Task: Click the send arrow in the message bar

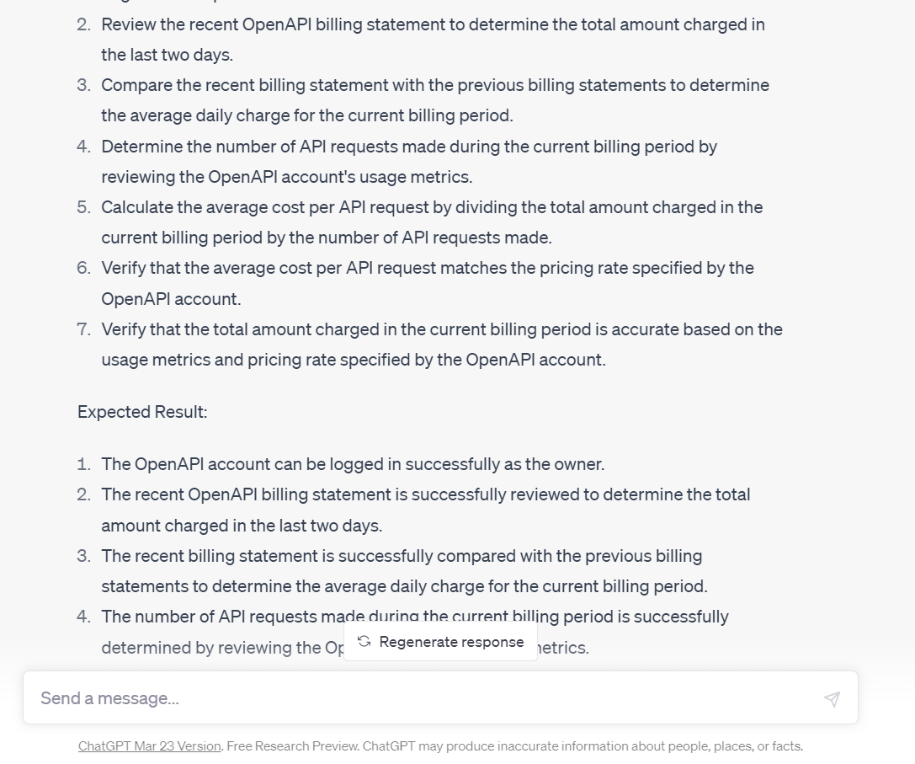Action: point(832,699)
